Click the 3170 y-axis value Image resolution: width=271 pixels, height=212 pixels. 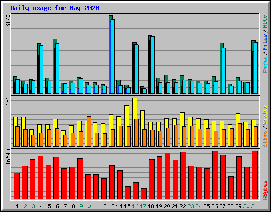click(8, 21)
